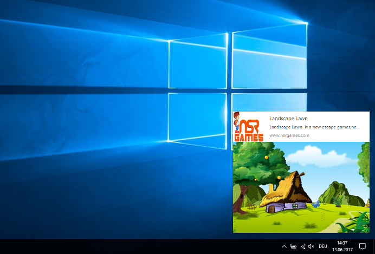Image resolution: width=375 pixels, height=254 pixels.
Task: Click the Show desktop strip at the taskbar edge
Action: [373, 246]
